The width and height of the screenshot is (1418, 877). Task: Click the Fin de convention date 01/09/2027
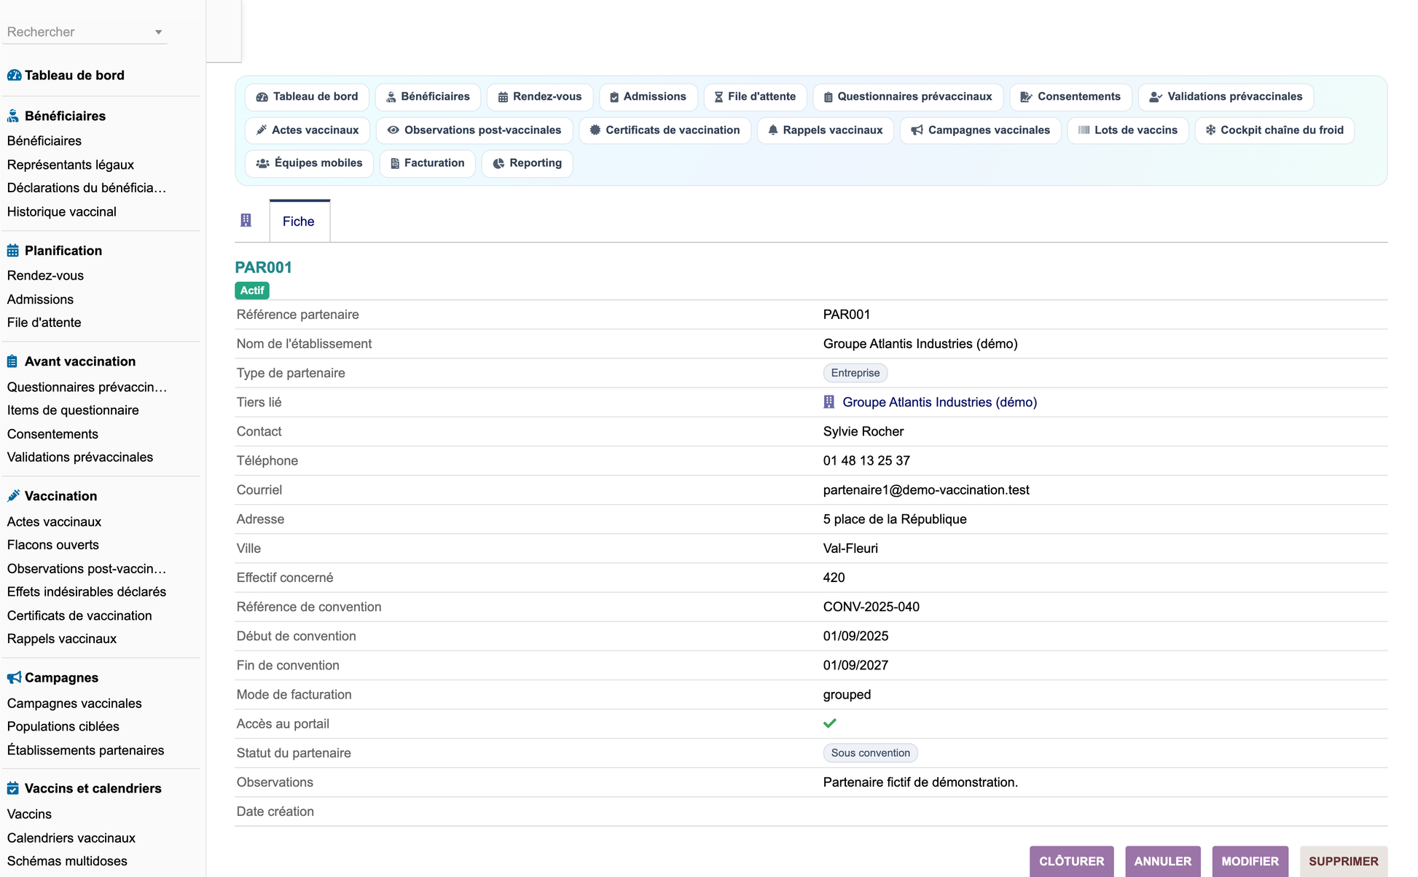pyautogui.click(x=855, y=665)
